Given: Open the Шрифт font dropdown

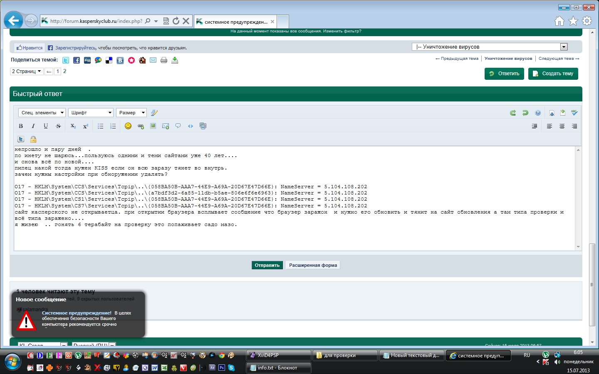Looking at the screenshot, I should (91, 113).
